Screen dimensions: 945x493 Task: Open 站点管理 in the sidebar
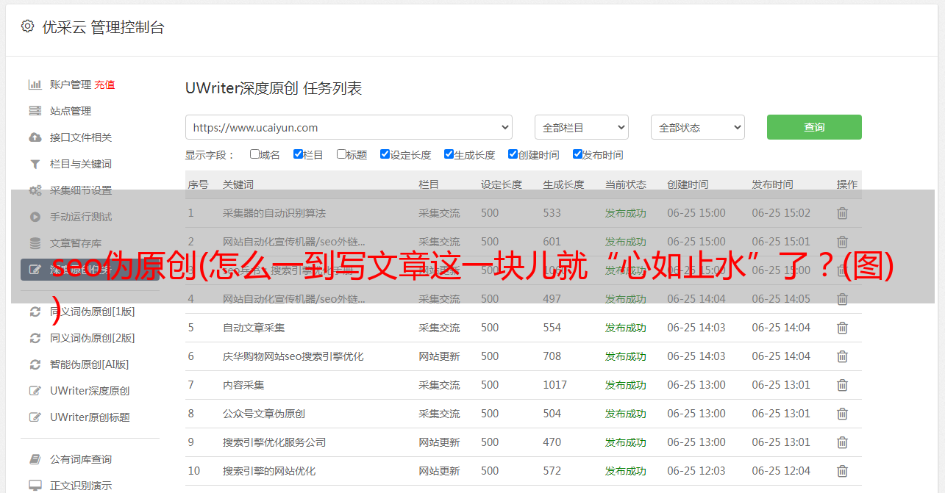71,111
